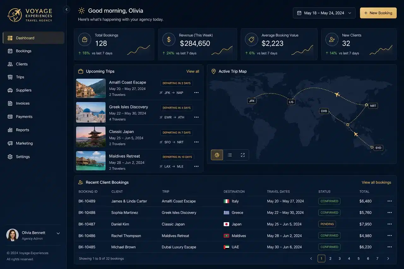Collapse the sidebar with the chevron button
The image size is (404, 269).
[x=66, y=9]
